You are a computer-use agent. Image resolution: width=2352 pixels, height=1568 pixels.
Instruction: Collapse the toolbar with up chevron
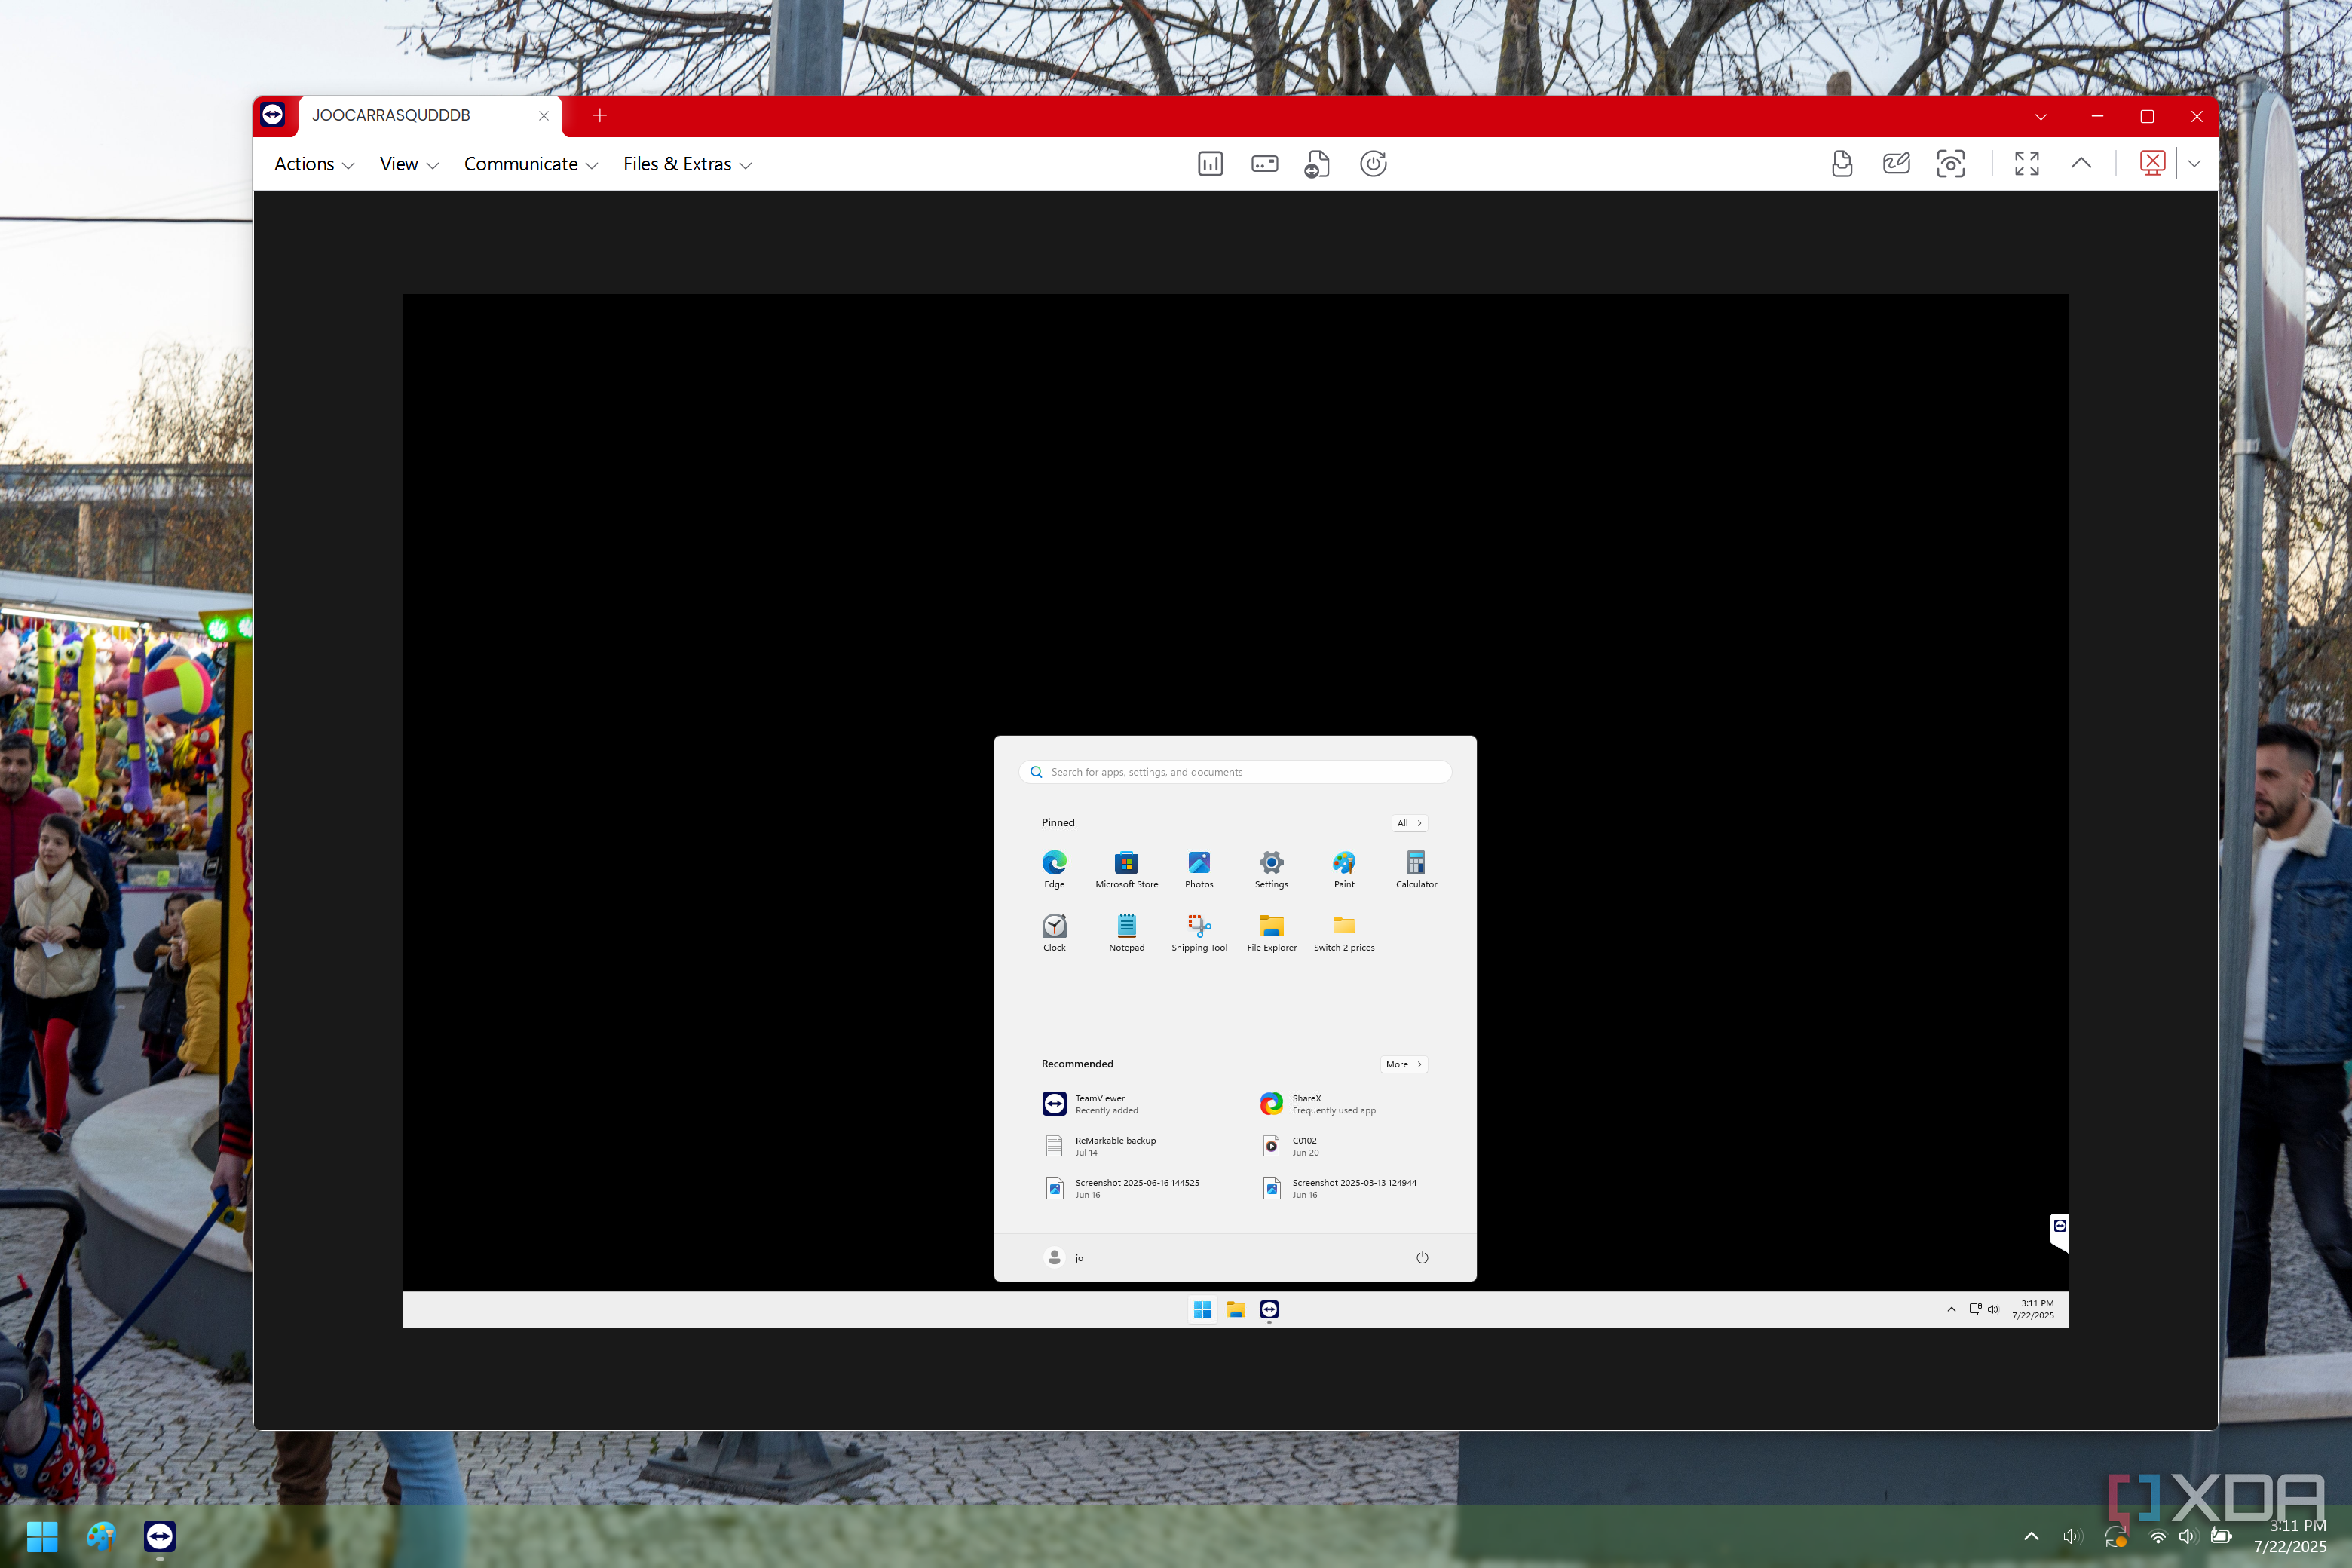[x=2081, y=163]
